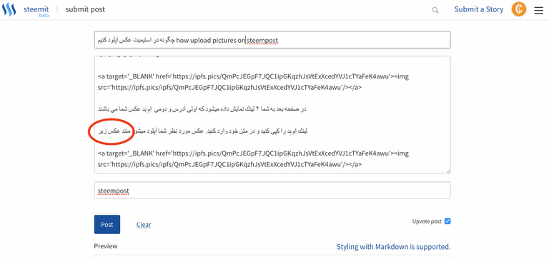Viewport: 549px width, 259px height.
Task: Click the submit post header label
Action: 85,9
